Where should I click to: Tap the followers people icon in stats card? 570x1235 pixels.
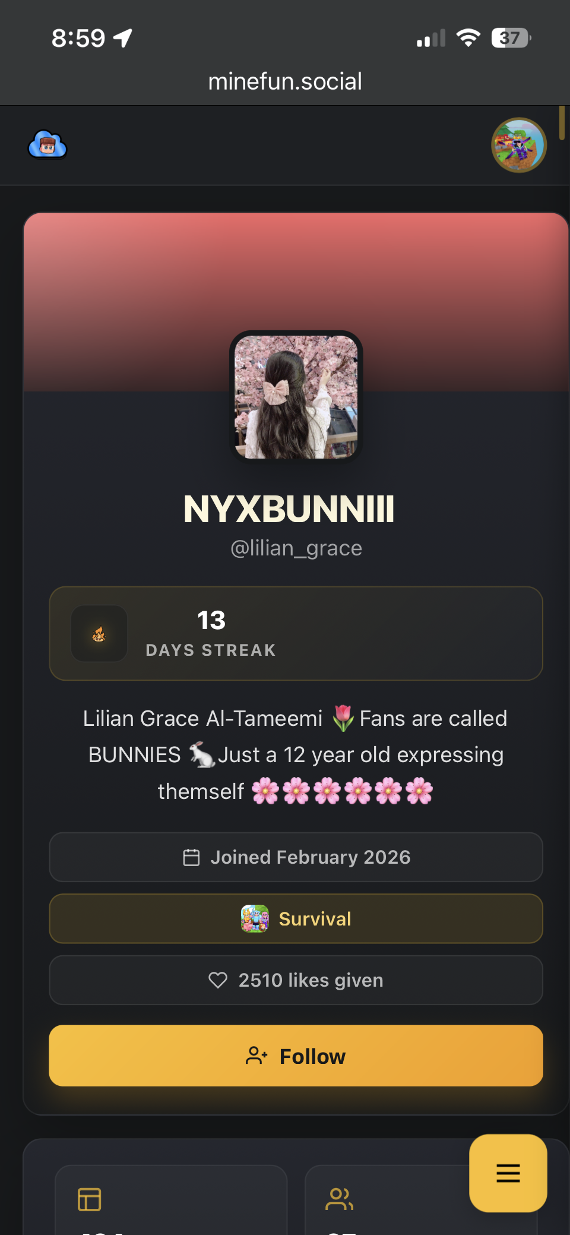[339, 1199]
